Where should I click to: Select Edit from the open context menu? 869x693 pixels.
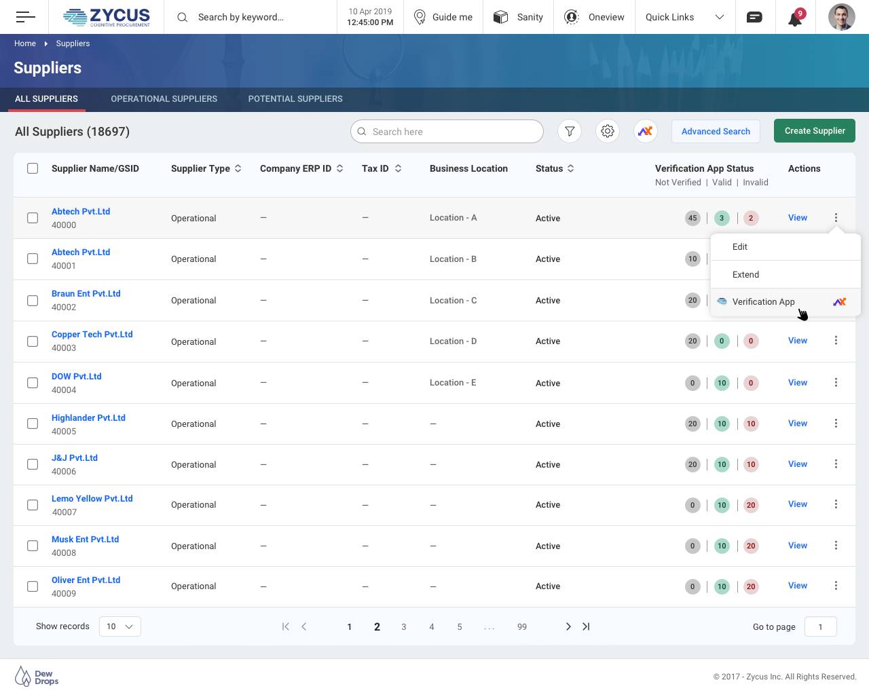tap(740, 246)
